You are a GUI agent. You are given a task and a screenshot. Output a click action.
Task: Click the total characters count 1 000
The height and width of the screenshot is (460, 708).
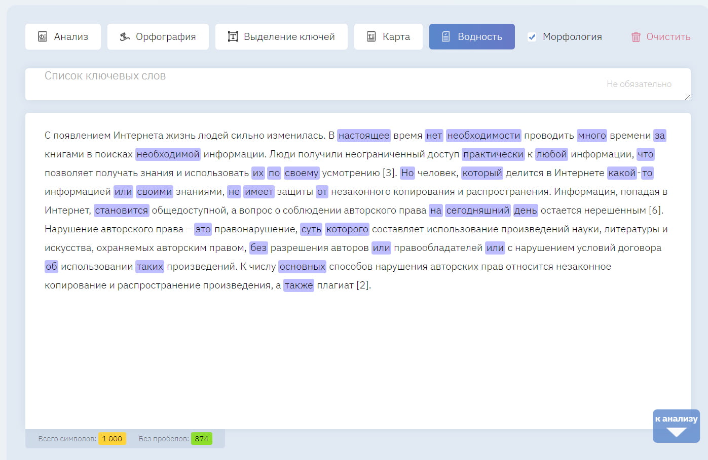pyautogui.click(x=112, y=439)
